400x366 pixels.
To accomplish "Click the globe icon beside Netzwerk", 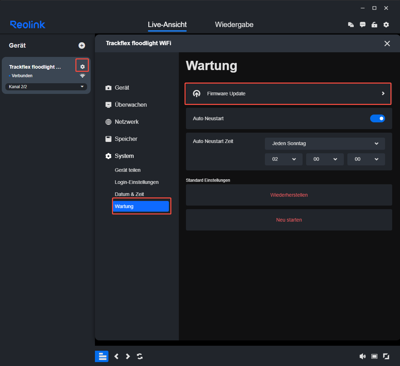I will [x=108, y=122].
